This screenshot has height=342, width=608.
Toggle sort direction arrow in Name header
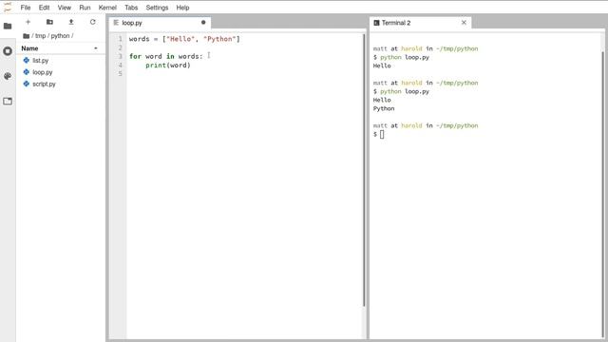pyautogui.click(x=95, y=48)
